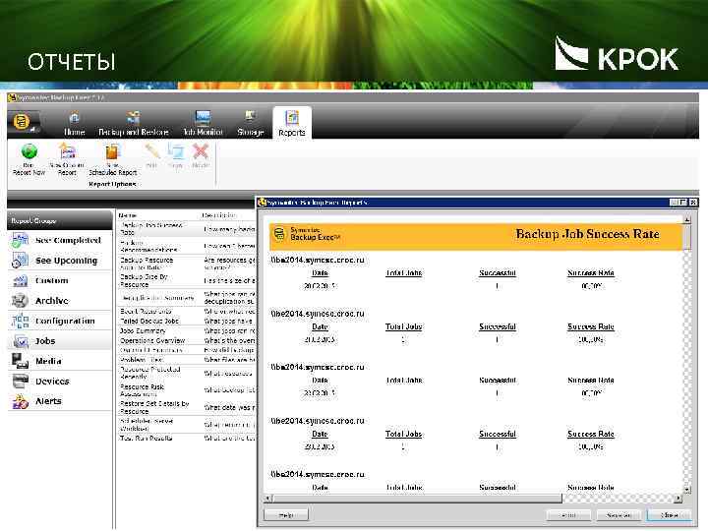708x531 pixels.
Task: Click the Close button in report window
Action: 670,514
